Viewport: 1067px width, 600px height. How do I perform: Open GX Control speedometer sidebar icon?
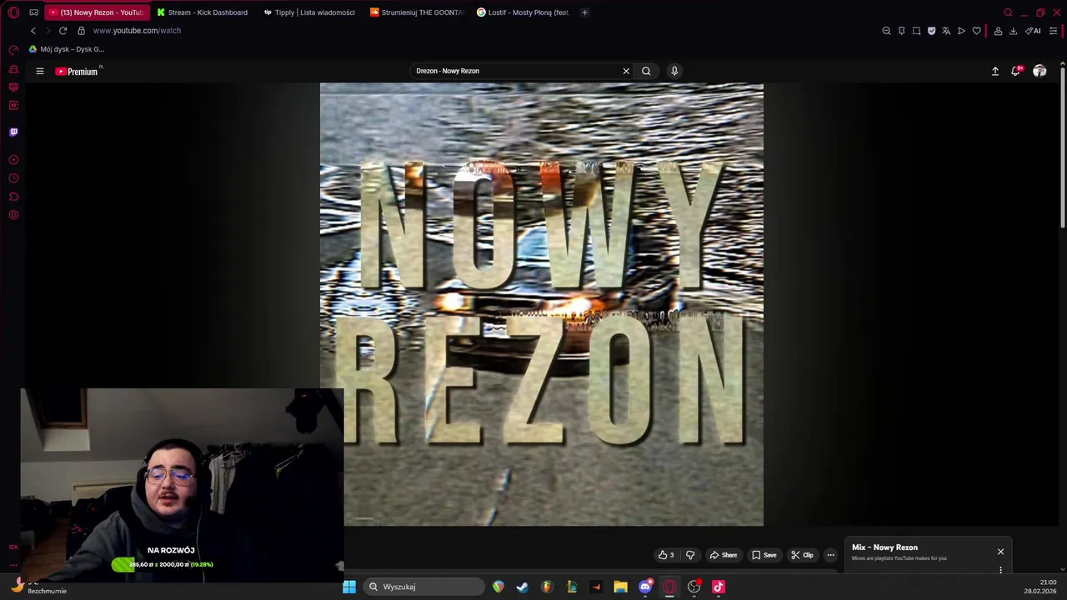tap(13, 50)
